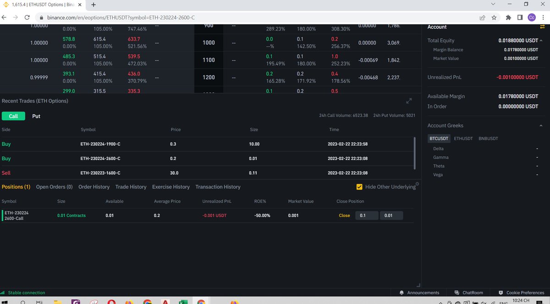Click the ETH-230223-1600-C trade symbol

[100, 173]
